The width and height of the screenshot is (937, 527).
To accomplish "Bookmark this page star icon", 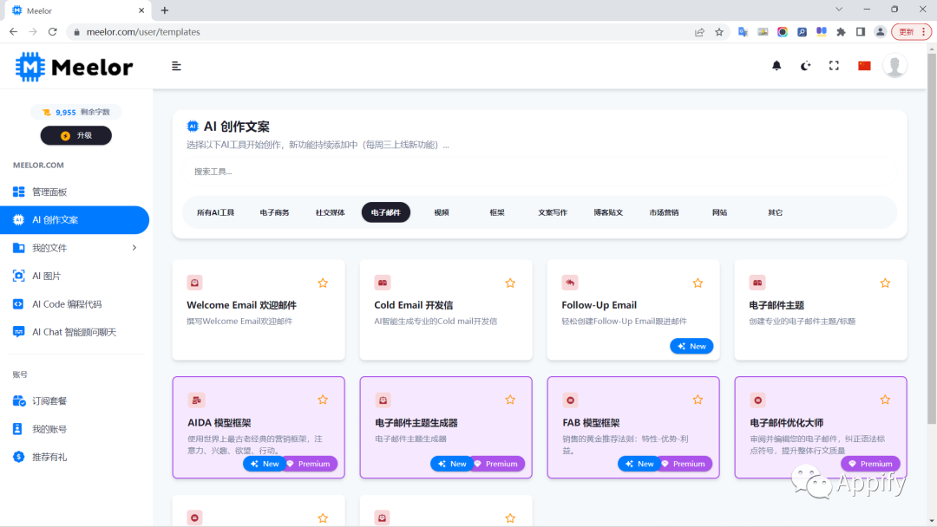I will click(719, 32).
